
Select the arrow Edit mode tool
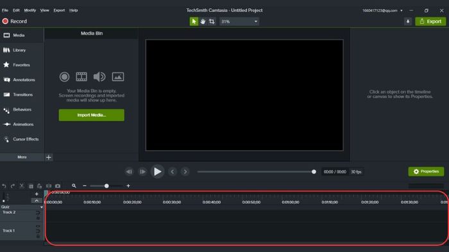coord(194,21)
